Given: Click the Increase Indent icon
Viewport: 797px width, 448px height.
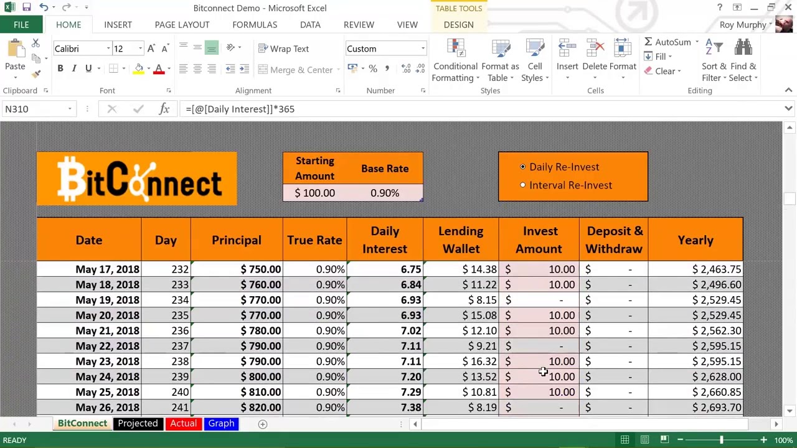Looking at the screenshot, I should pos(244,69).
